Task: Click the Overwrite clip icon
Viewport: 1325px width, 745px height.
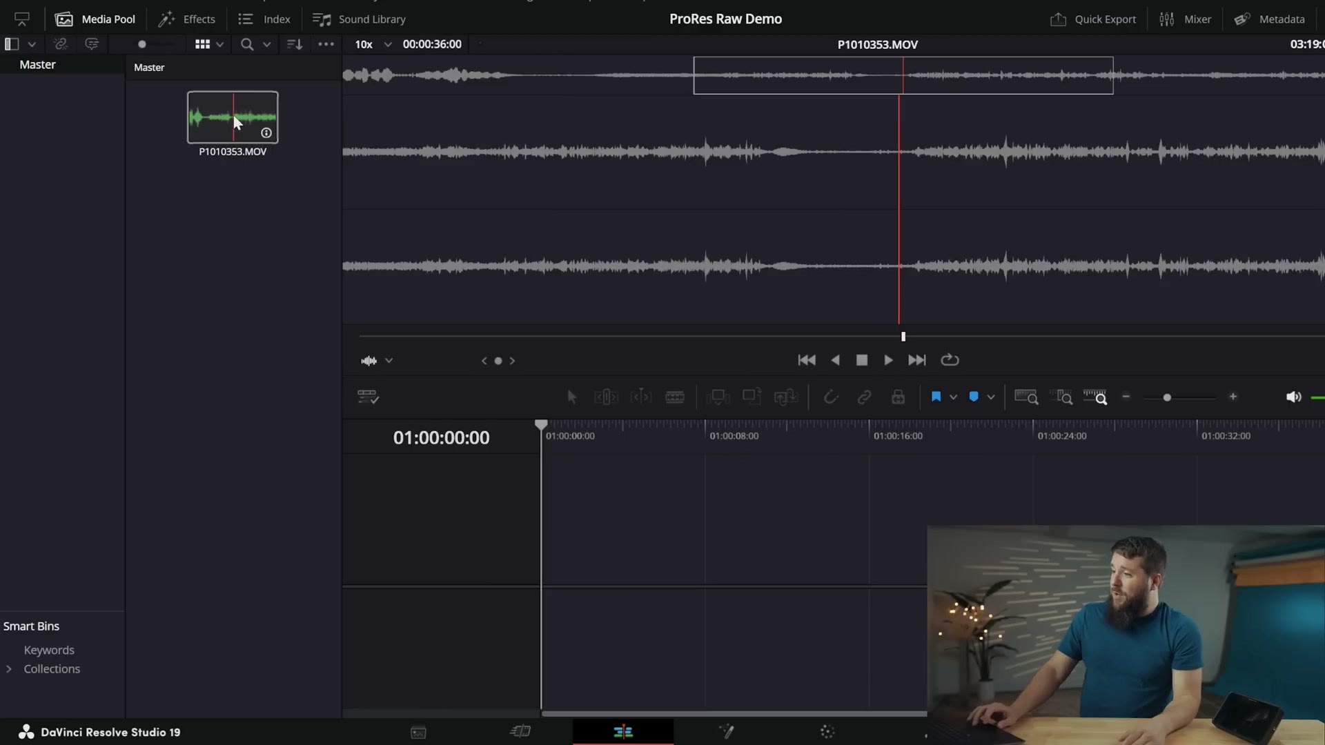Action: coord(752,397)
